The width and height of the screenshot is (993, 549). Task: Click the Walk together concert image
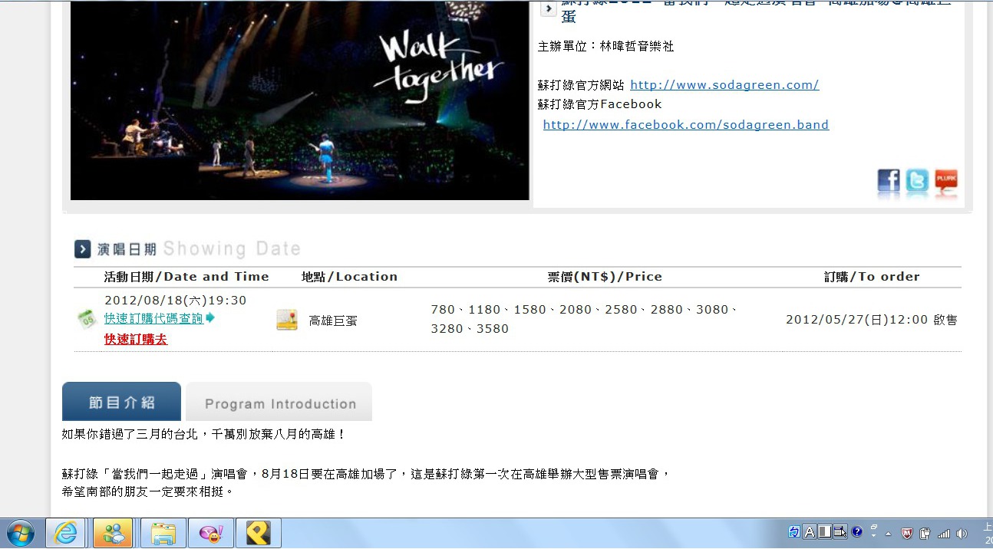pyautogui.click(x=299, y=100)
